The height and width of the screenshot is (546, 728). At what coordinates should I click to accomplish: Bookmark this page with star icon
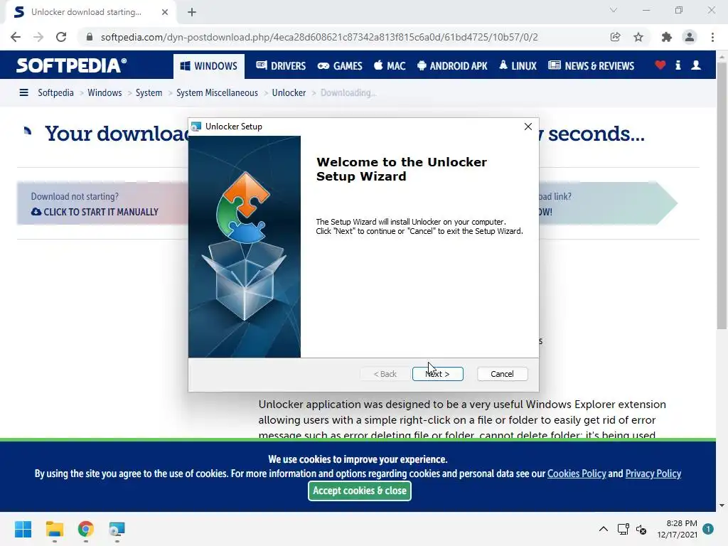(638, 37)
